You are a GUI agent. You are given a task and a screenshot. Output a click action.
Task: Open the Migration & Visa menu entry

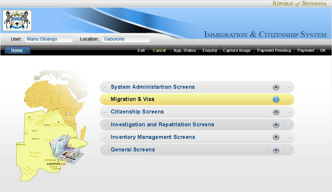coord(133,99)
